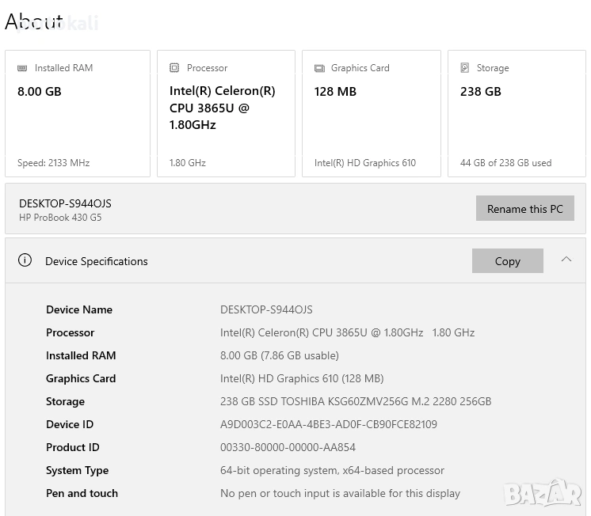Click the 44 GB of 238 GB used text
This screenshot has height=516, width=591.
pos(505,163)
